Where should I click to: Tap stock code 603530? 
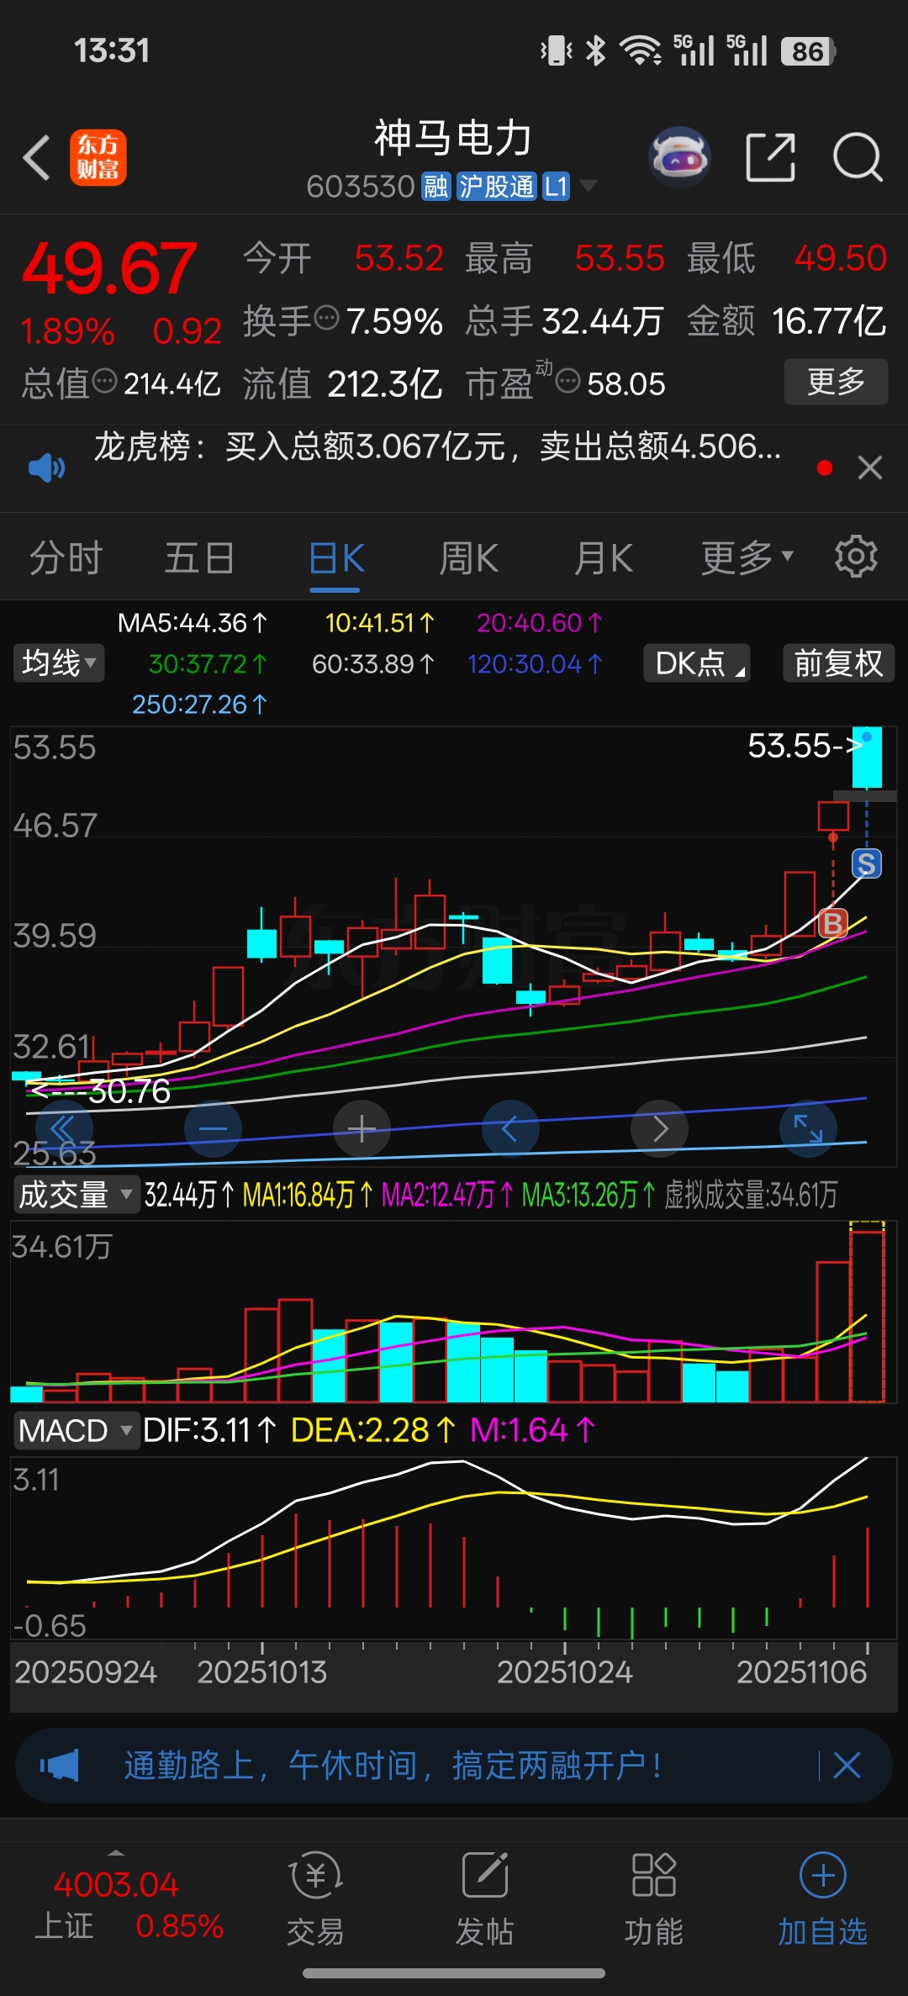pos(361,187)
